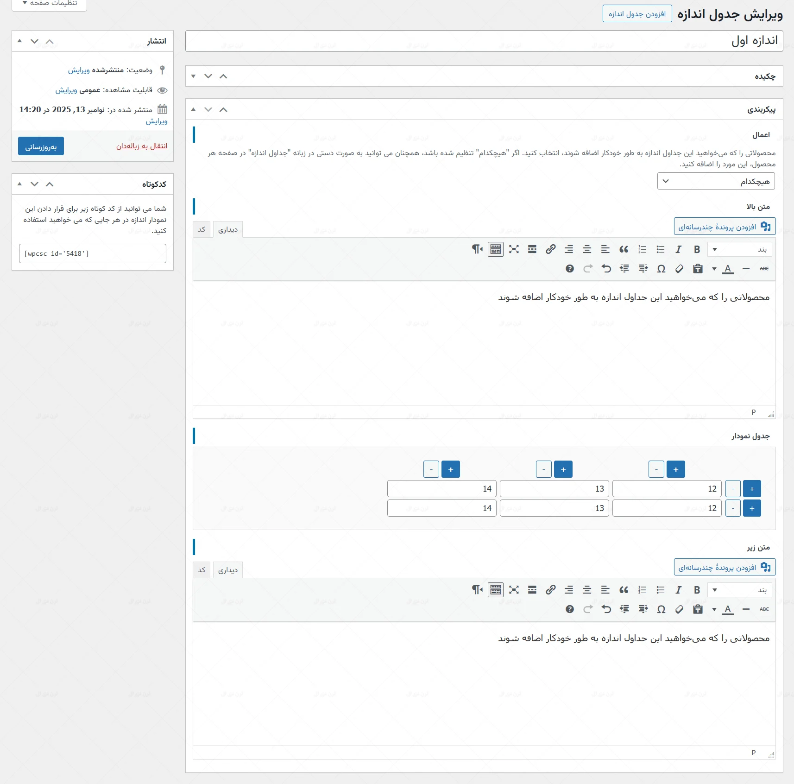Image resolution: width=794 pixels, height=784 pixels.
Task: Collapse the انتشار panel using its triangle toggle
Action: 19,41
